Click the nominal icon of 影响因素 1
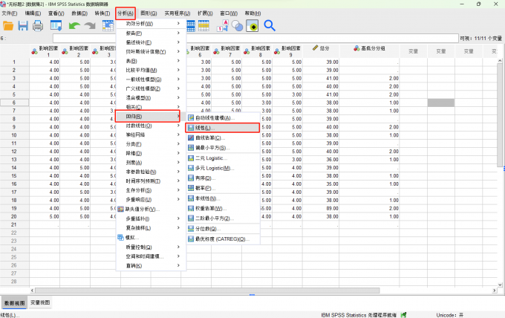This screenshot has height=318, width=505. pyautogui.click(x=34, y=51)
